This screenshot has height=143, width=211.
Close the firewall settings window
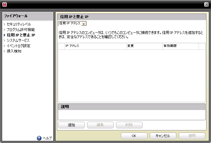(x=206, y=4)
